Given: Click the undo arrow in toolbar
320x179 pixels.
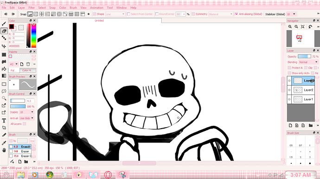Looking at the screenshot, I should [x=6, y=14].
